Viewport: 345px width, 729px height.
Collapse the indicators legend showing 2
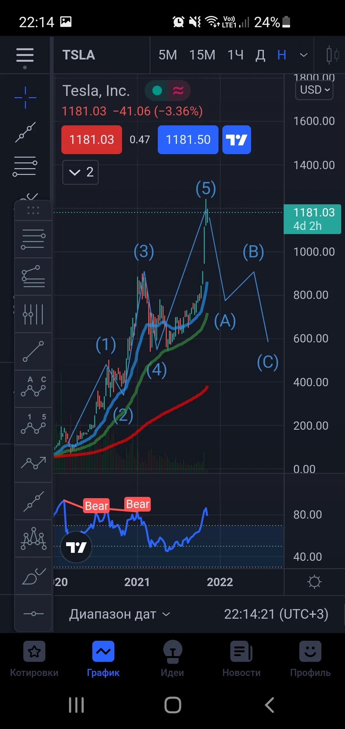click(x=80, y=172)
